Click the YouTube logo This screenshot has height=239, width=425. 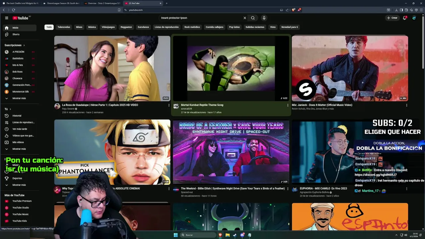click(21, 18)
